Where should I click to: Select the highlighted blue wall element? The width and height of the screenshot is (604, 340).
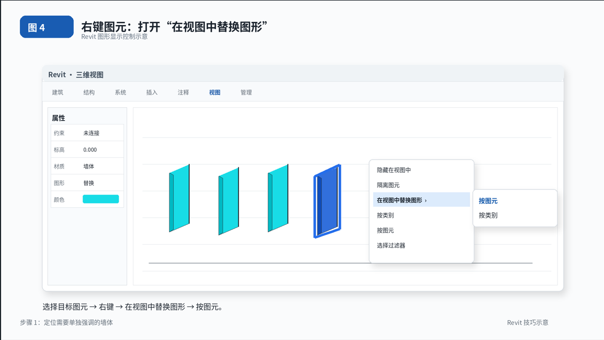pyautogui.click(x=327, y=201)
